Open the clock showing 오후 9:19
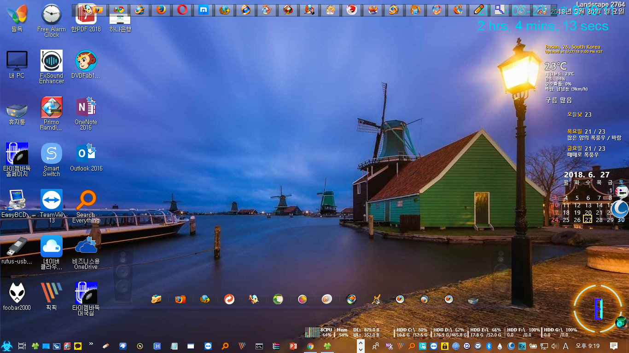The height and width of the screenshot is (353, 629). pos(587,346)
